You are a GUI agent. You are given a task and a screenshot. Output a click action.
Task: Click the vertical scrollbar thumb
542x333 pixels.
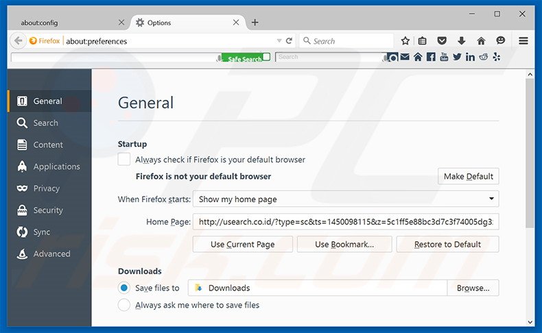tap(530, 153)
